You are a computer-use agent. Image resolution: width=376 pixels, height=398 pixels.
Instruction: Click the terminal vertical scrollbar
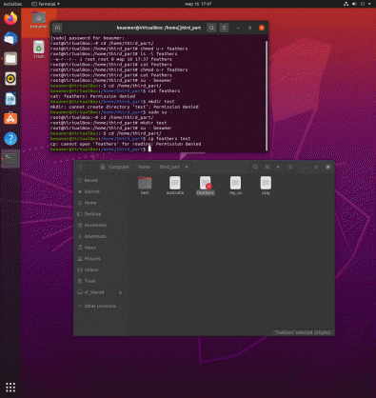click(x=267, y=95)
